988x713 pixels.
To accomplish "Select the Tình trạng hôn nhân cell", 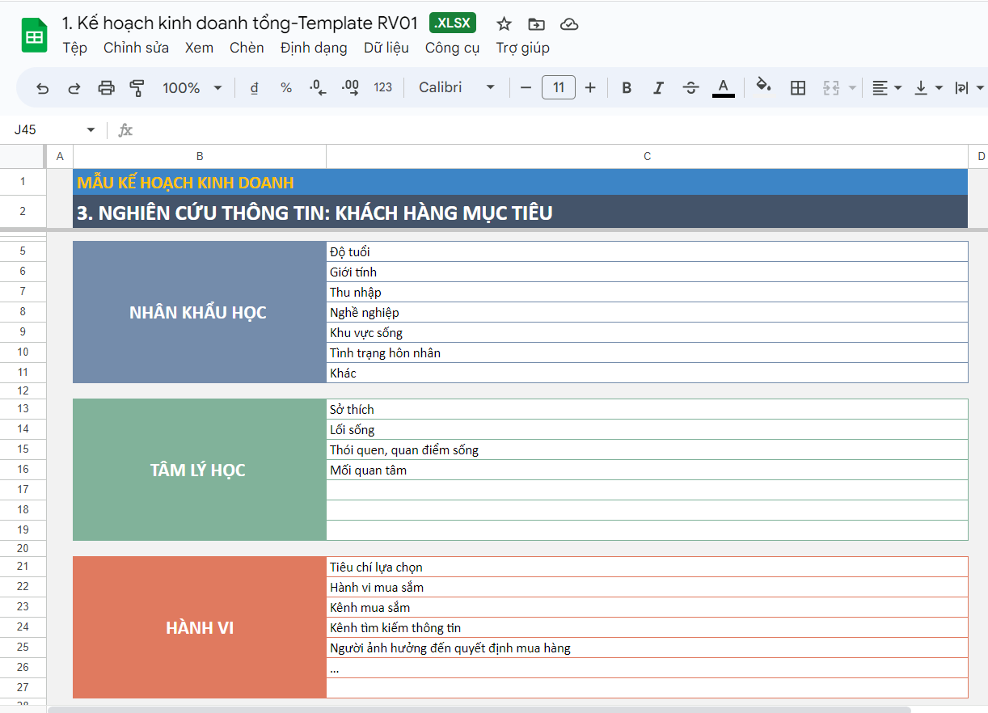I will [647, 352].
